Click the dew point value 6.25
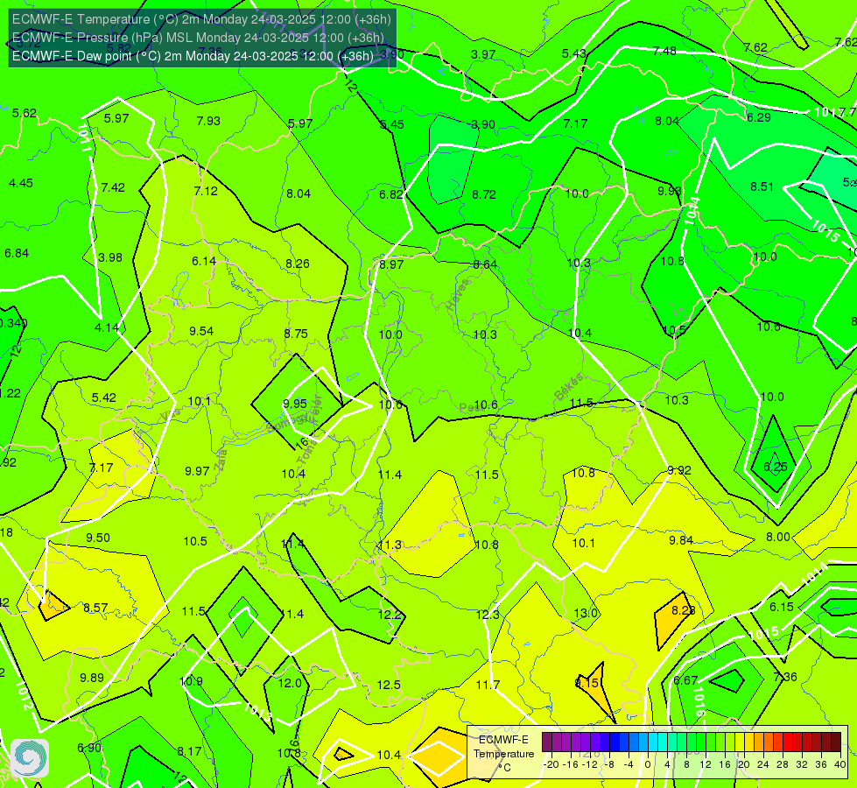 [x=775, y=467]
